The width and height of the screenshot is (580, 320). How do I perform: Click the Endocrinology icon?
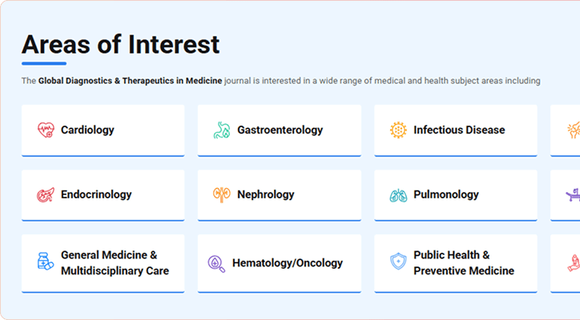(46, 194)
